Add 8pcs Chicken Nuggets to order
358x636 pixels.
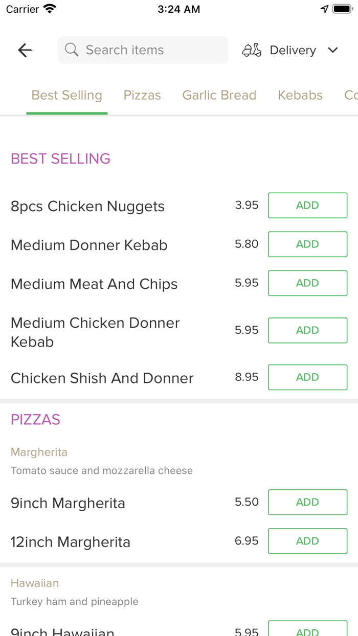coord(307,205)
